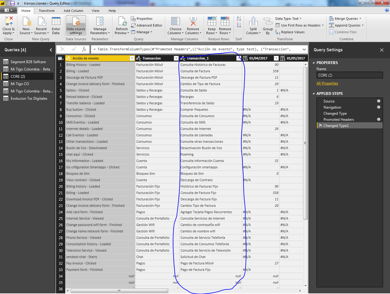Delete the Changed Type1 step
The width and height of the screenshot is (390, 294).
pyautogui.click(x=320, y=125)
